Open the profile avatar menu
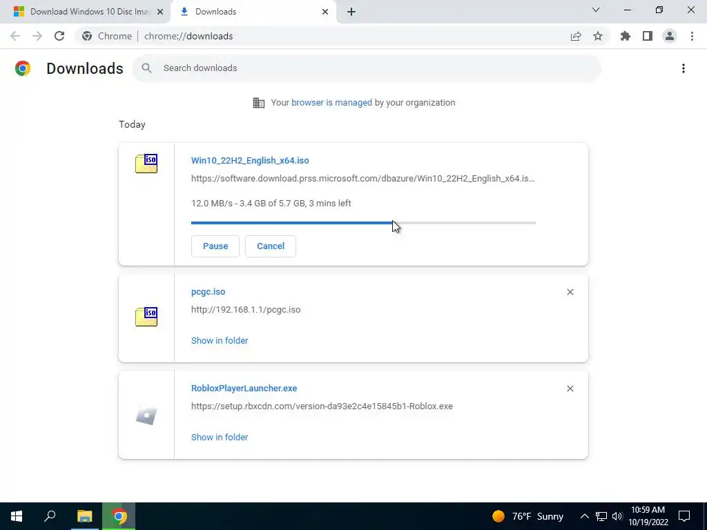 670,36
